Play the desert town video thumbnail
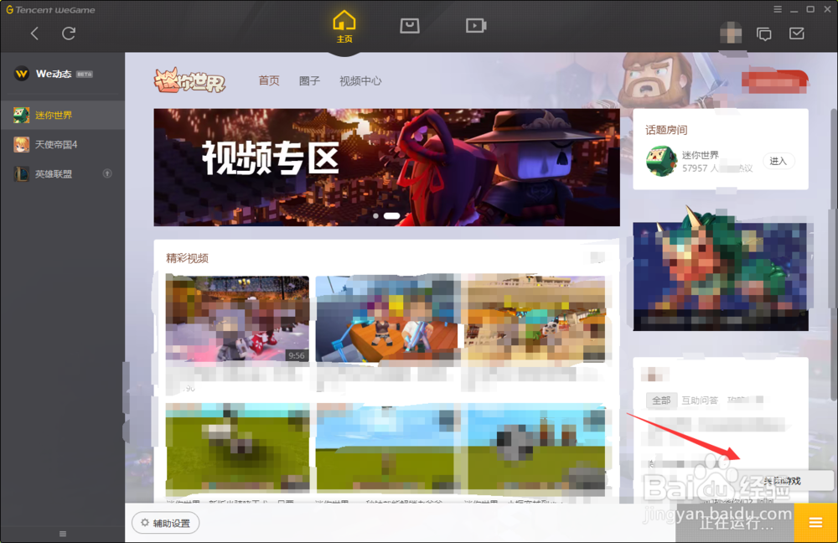The width and height of the screenshot is (838, 543). (x=536, y=319)
